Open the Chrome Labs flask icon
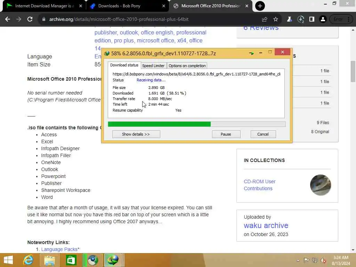Image resolution: width=356 pixels, height=267 pixels. (290, 19)
